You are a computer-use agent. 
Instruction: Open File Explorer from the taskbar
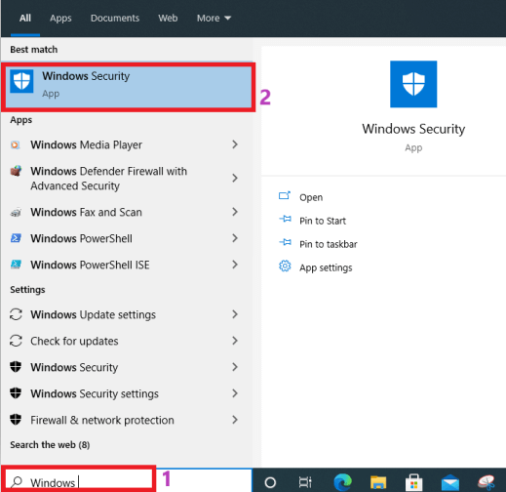coord(378,482)
